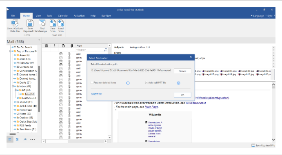The height and width of the screenshot is (155, 282).
Task: Click the destination path field
Action: 131,71
